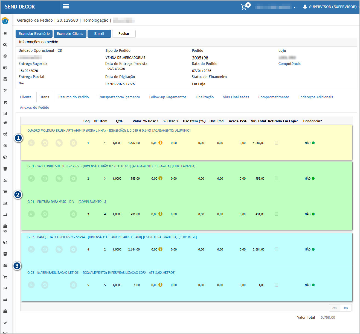
Task: Go to next page with Seg button
Action: click(346, 308)
